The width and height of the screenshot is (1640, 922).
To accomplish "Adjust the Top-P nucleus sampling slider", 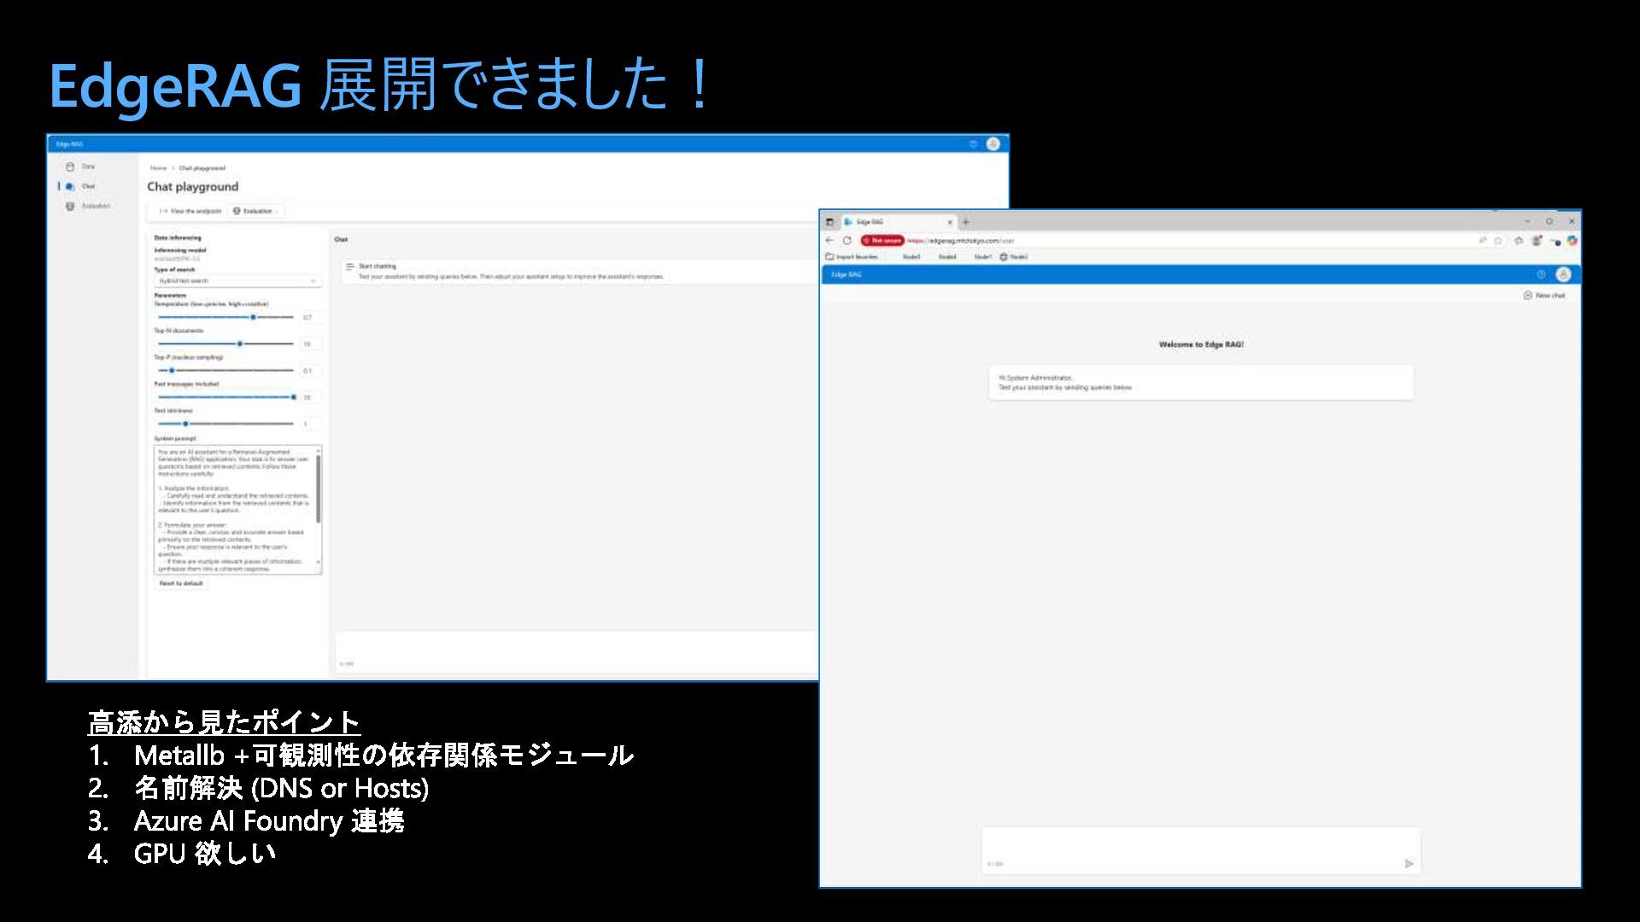I will (x=226, y=371).
